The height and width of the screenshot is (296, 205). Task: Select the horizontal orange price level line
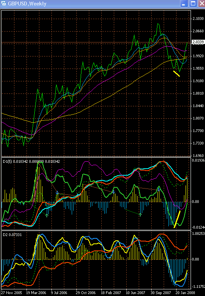(x=96, y=42)
